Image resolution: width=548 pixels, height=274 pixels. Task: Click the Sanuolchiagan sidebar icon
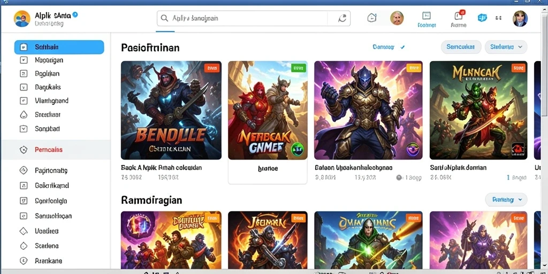[24, 216]
